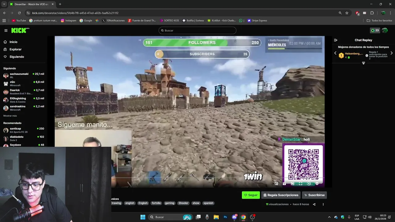Select the spanish tag
The width and height of the screenshot is (395, 222).
coord(208,203)
